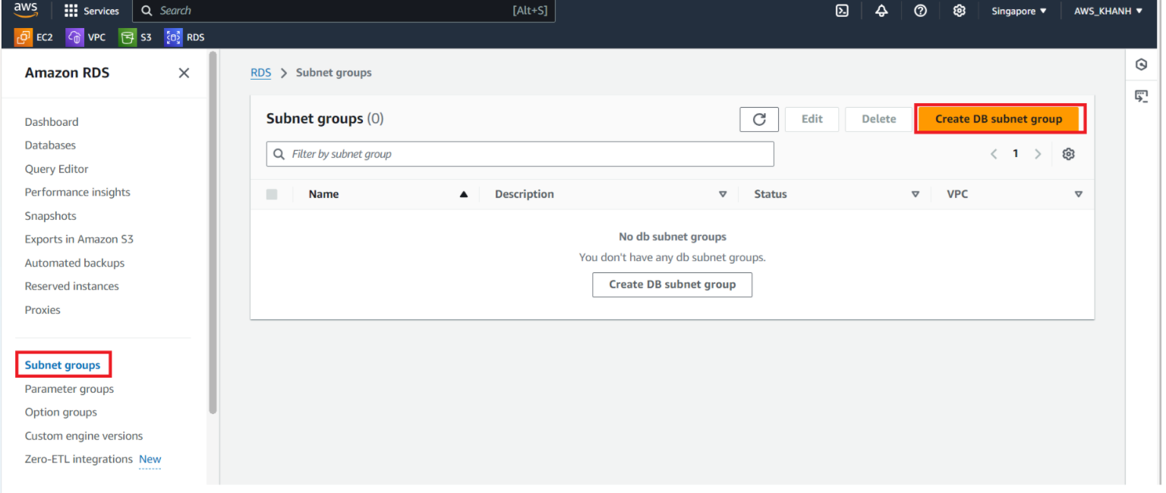
Task: Click the Delete button
Action: (879, 119)
